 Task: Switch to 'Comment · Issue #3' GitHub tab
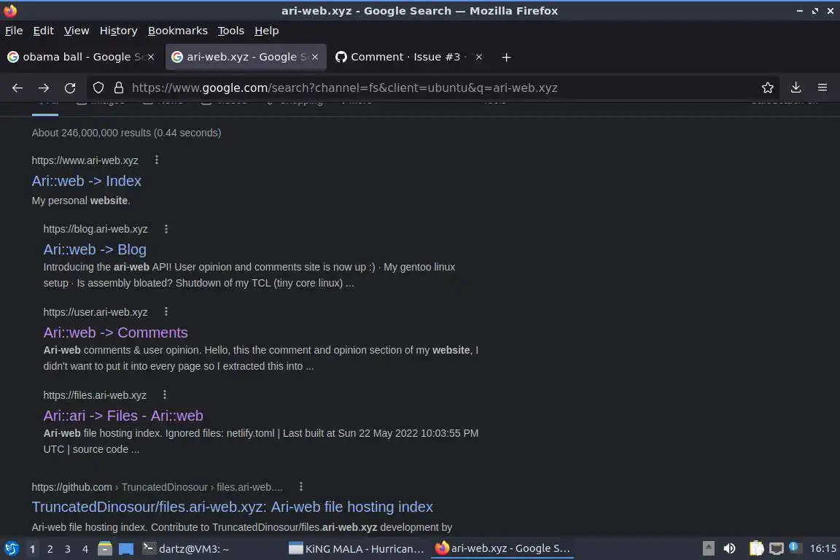409,57
